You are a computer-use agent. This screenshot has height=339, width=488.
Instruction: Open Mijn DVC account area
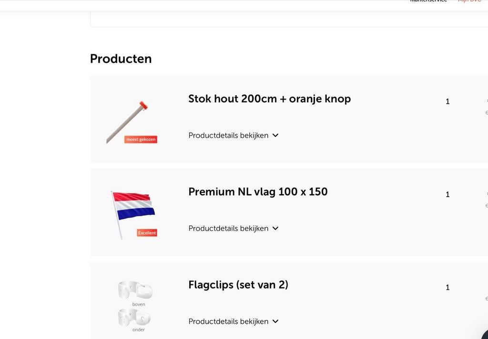(470, 1)
